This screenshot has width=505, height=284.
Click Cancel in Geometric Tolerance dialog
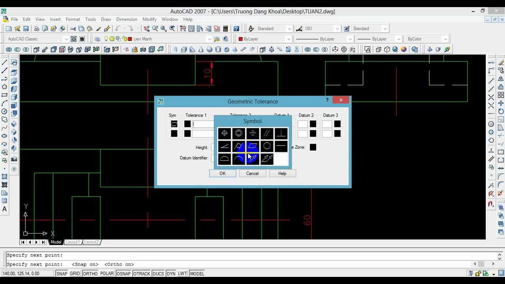(252, 173)
